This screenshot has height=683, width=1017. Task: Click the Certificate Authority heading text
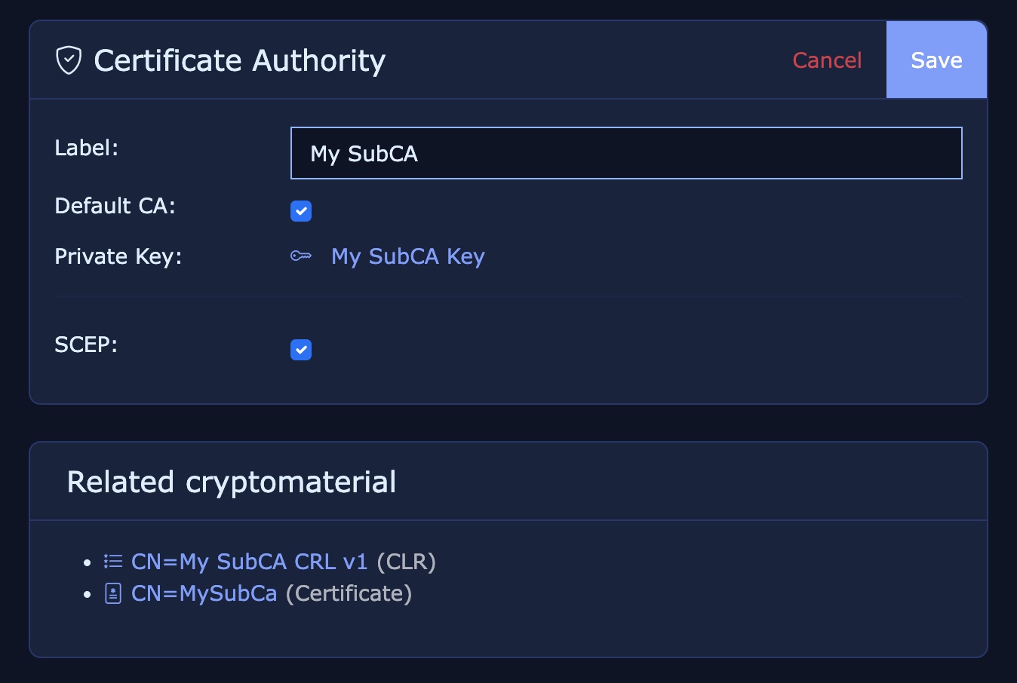pos(239,60)
